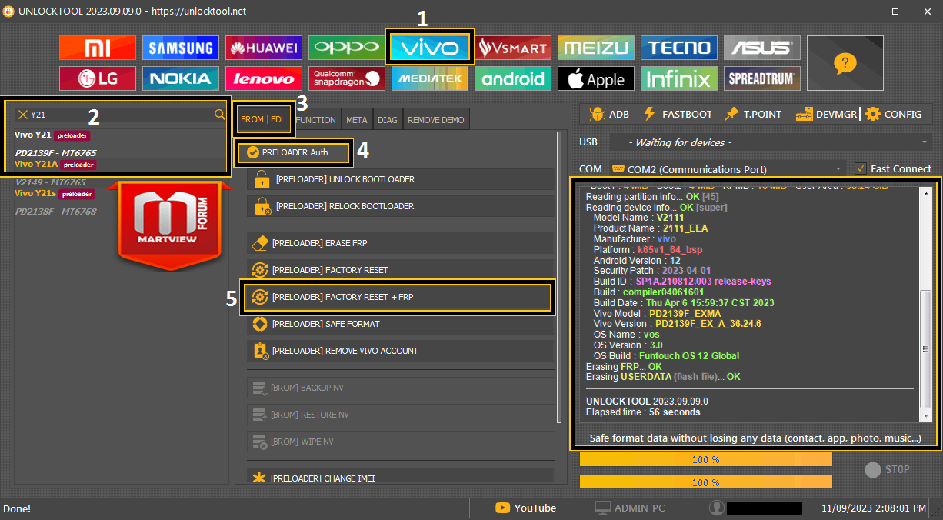Toggle the PRELOADER Auth option
Image resolution: width=943 pixels, height=520 pixels.
point(253,152)
